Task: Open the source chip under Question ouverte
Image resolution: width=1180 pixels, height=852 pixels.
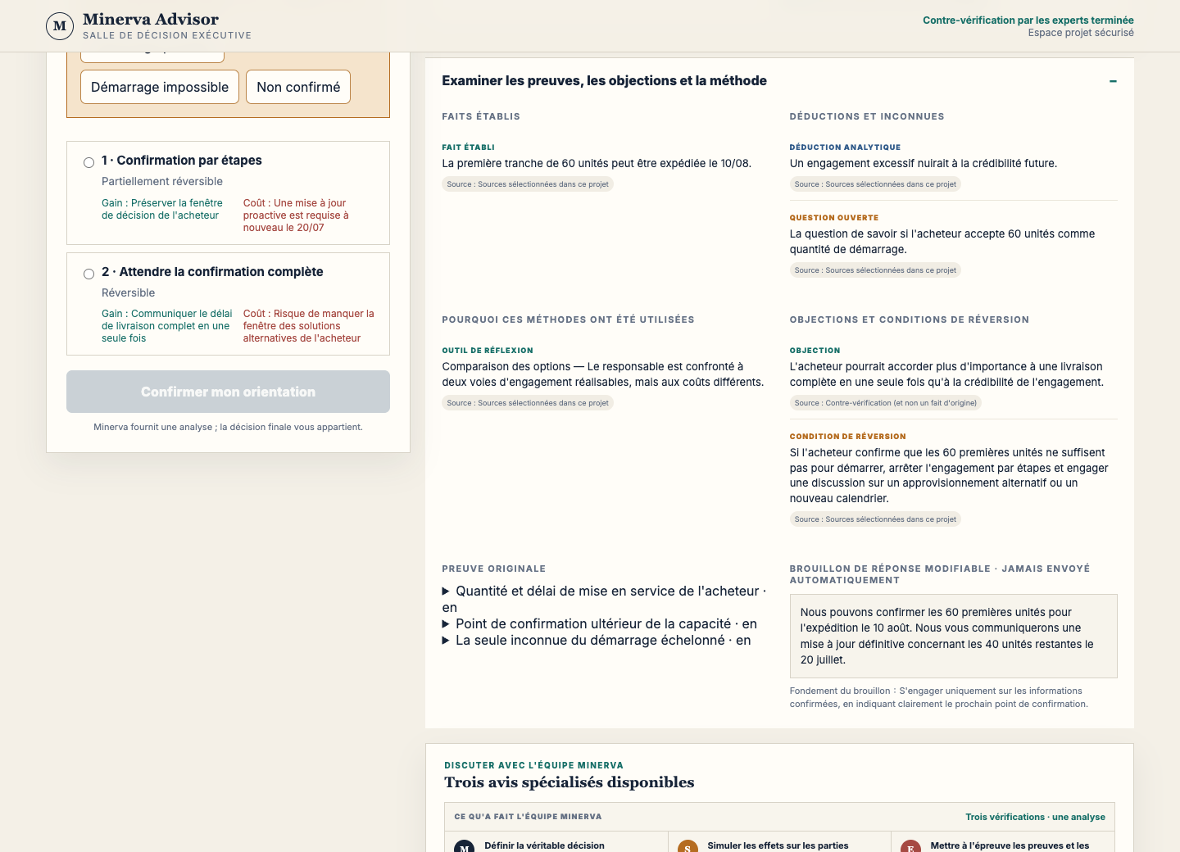Action: 875,270
